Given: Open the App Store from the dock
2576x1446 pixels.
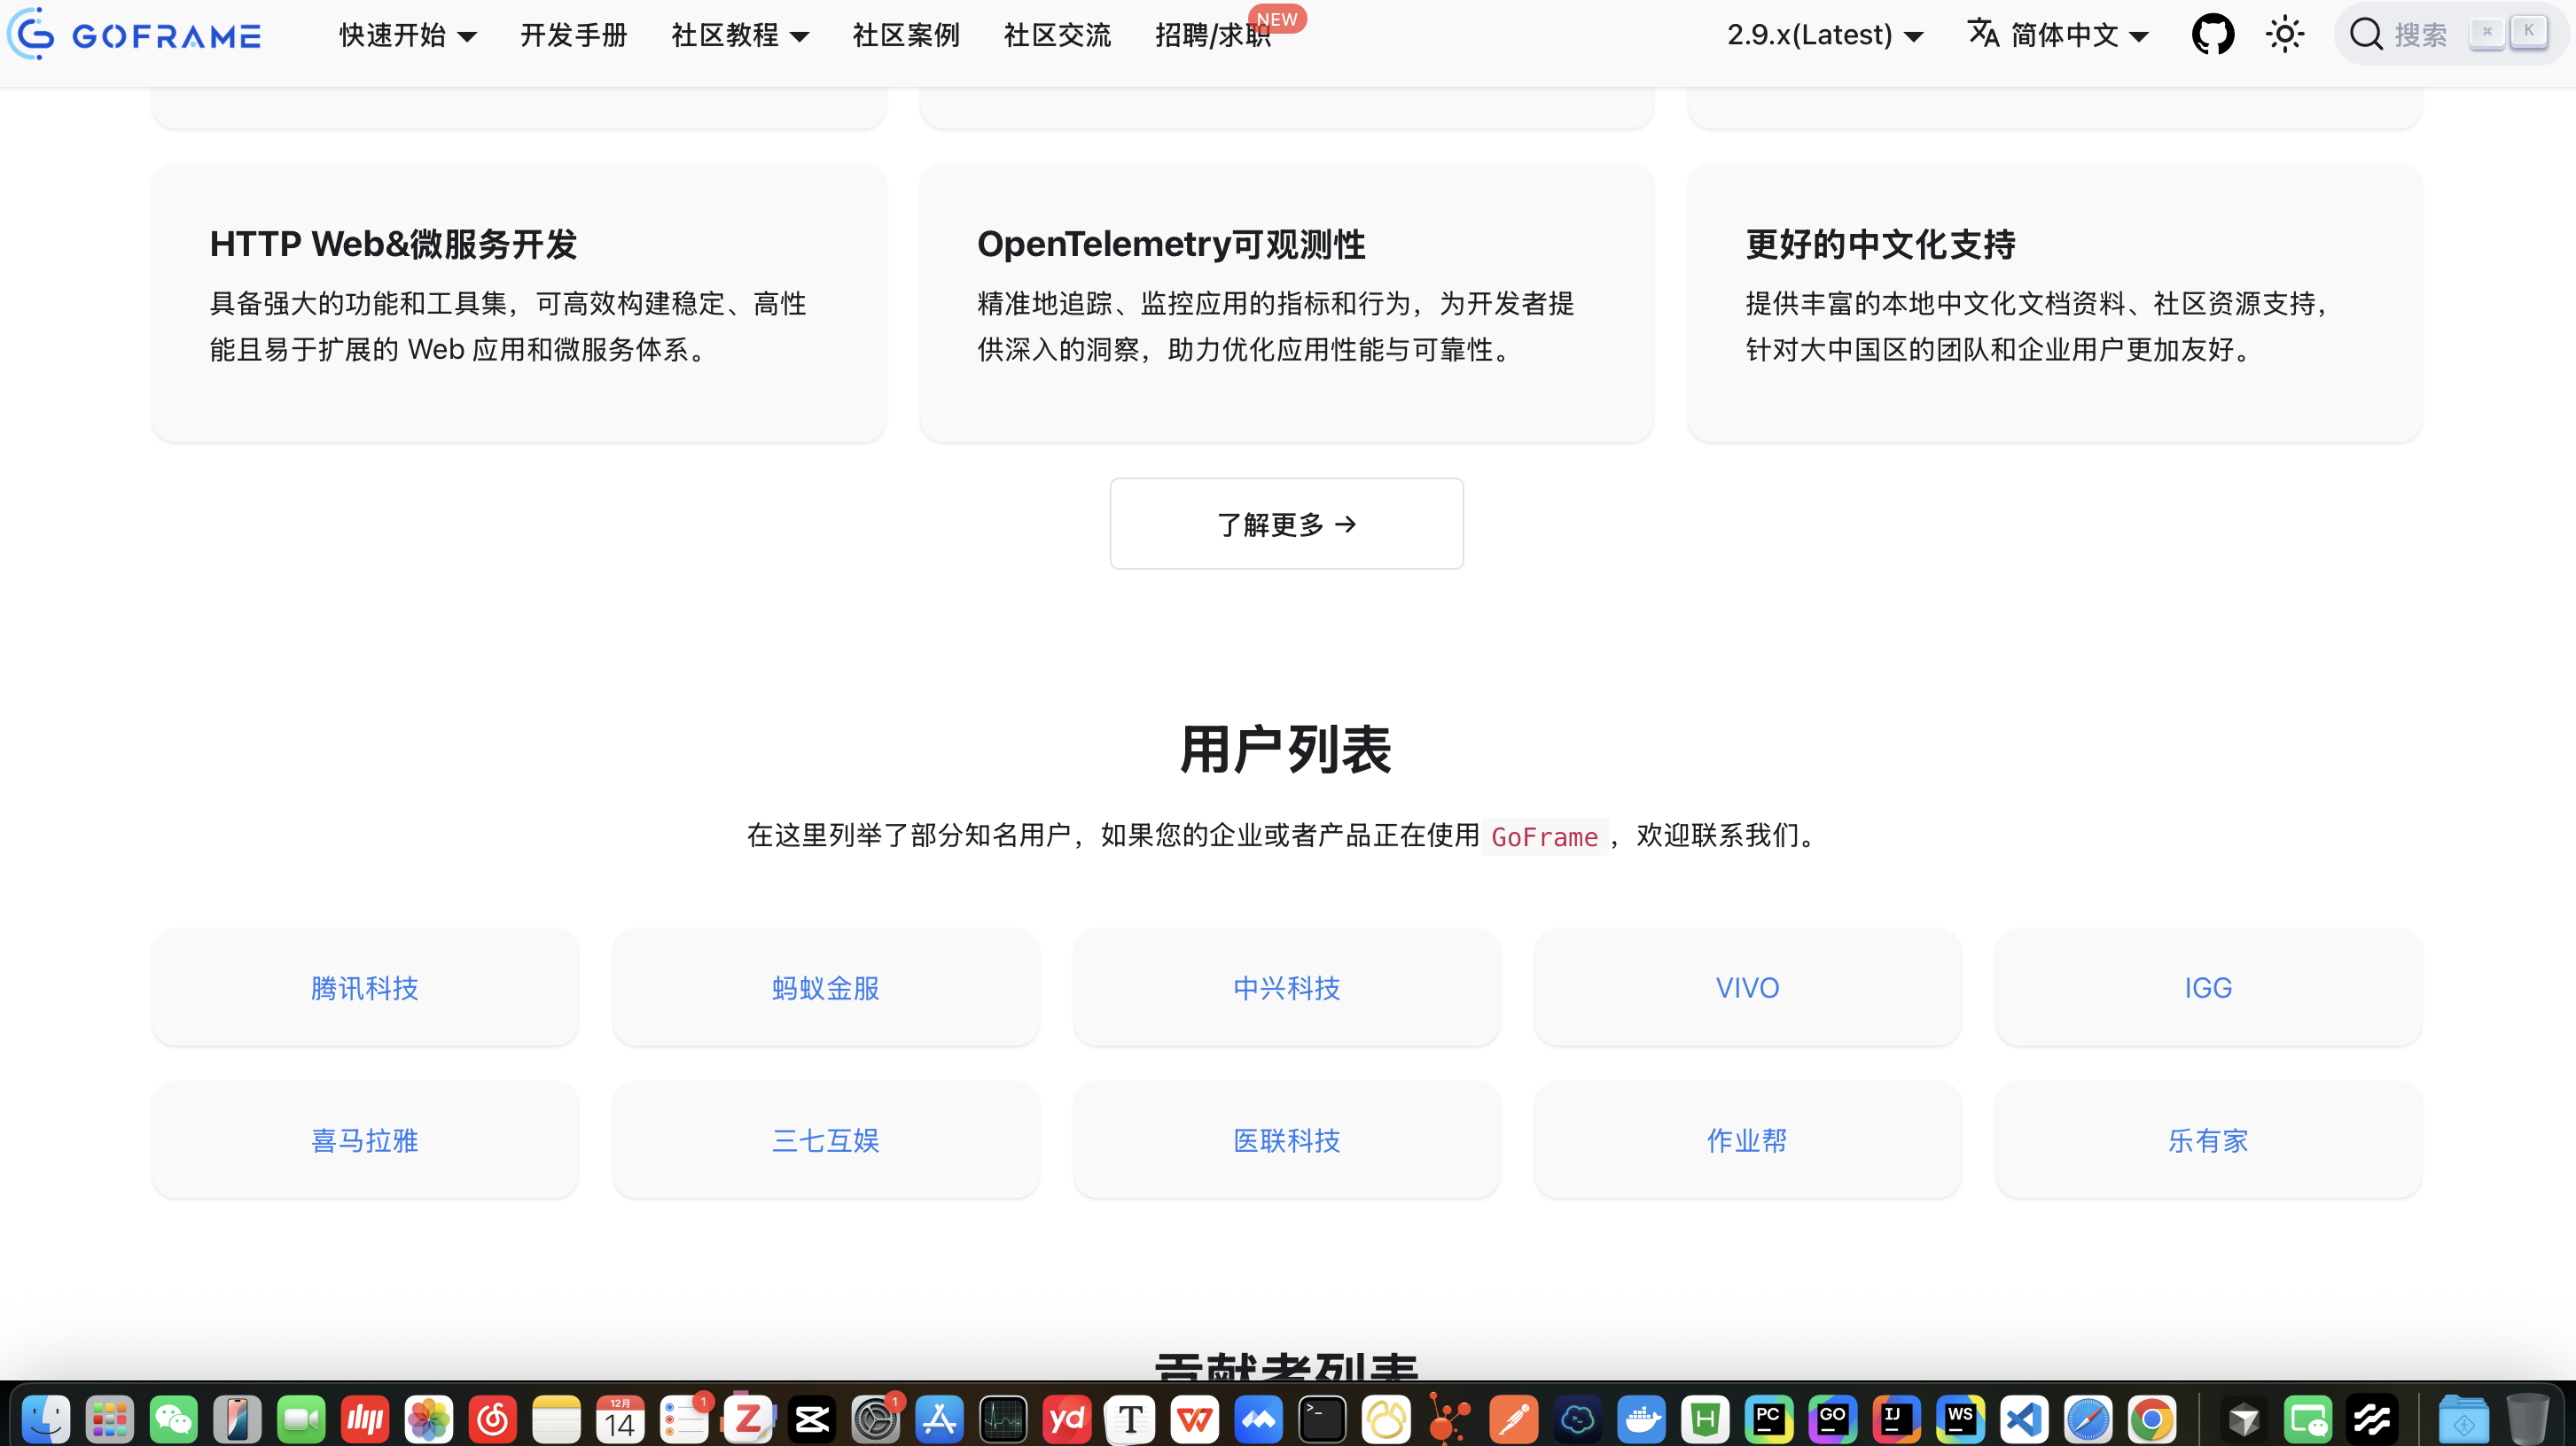Looking at the screenshot, I should (939, 1418).
